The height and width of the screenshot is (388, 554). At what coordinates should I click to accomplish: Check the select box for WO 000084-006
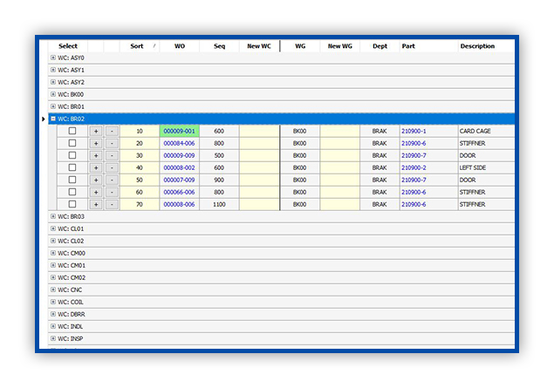(72, 143)
